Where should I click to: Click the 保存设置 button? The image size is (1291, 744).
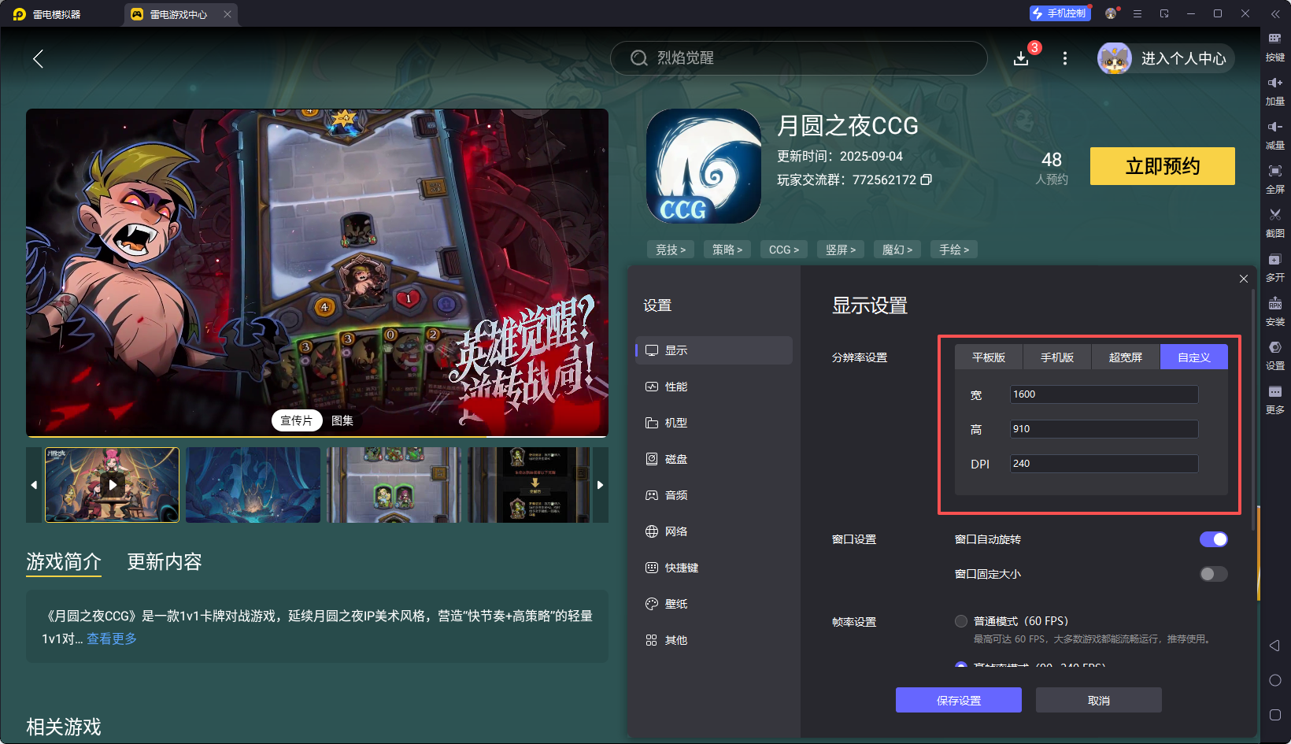[x=959, y=700]
